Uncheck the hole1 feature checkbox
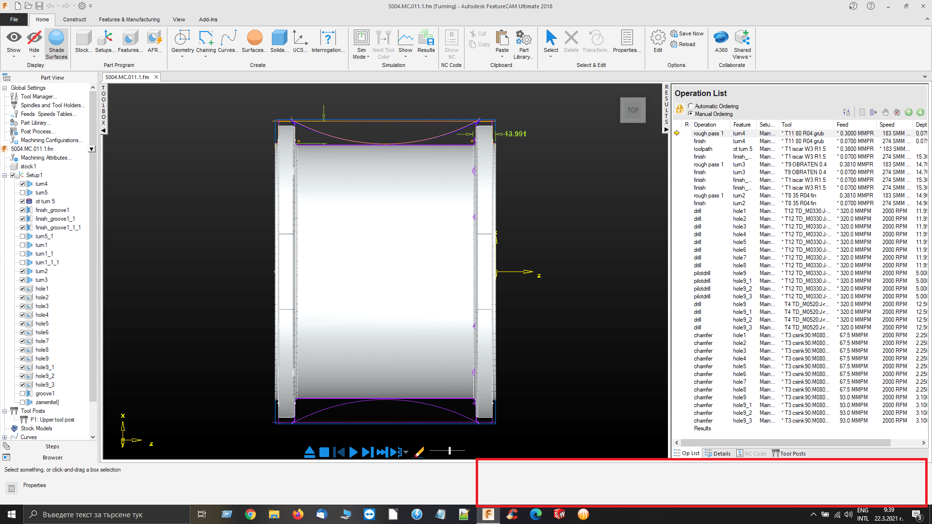 click(x=22, y=289)
